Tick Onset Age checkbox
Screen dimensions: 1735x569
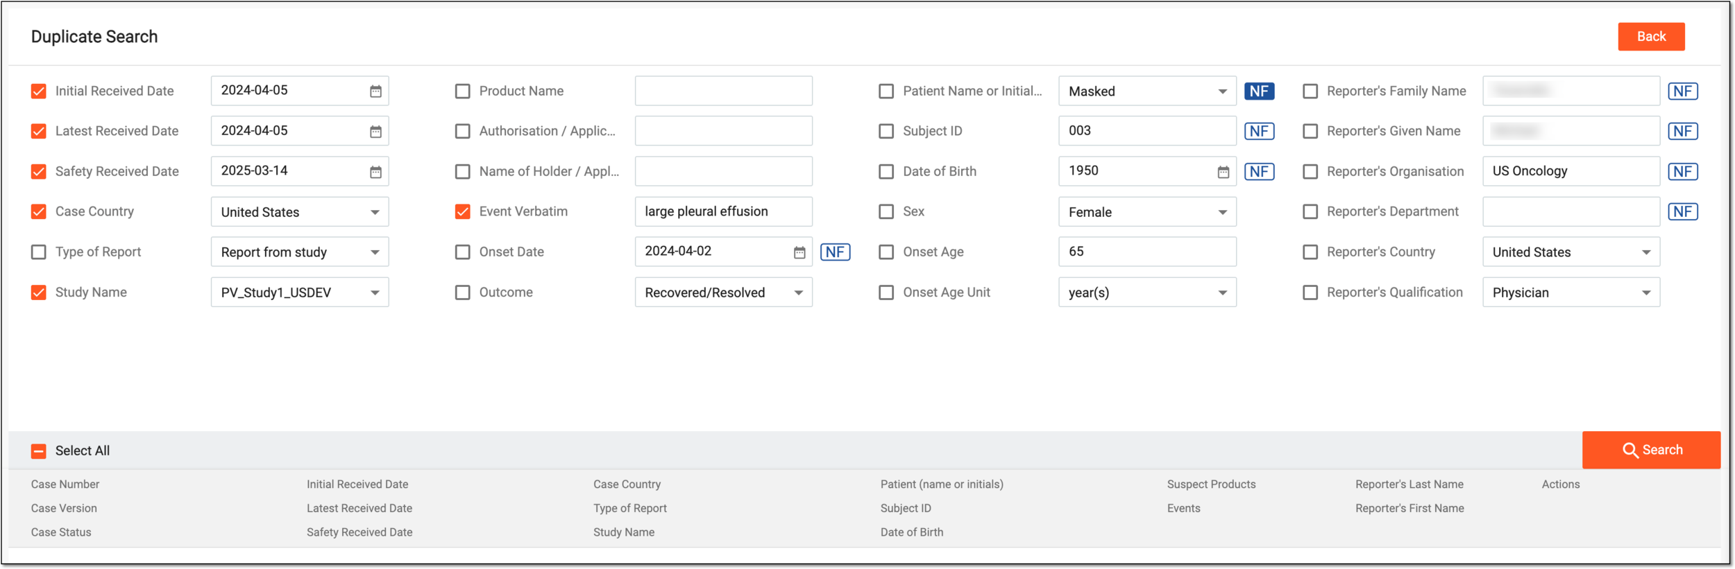click(x=886, y=252)
